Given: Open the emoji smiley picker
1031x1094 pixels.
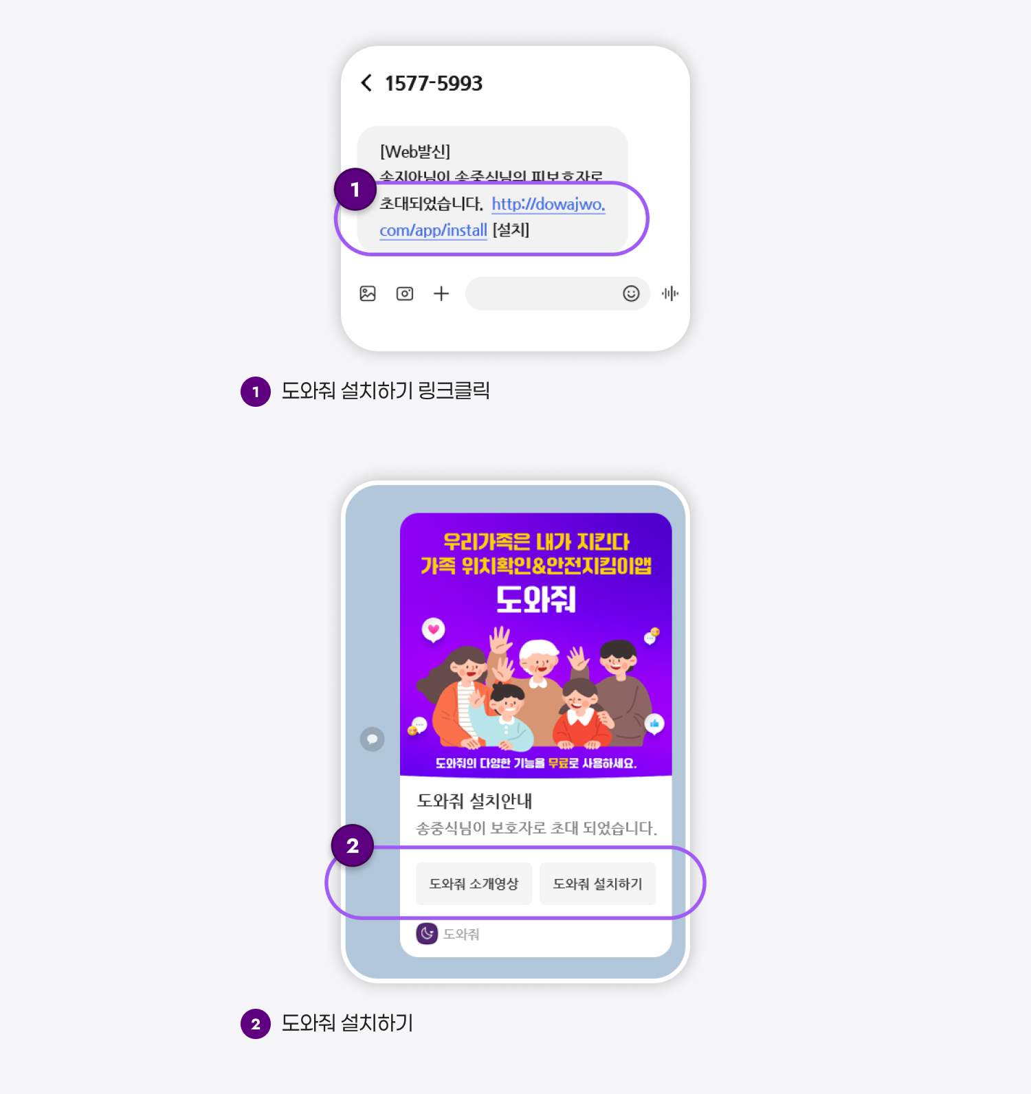Looking at the screenshot, I should 631,293.
